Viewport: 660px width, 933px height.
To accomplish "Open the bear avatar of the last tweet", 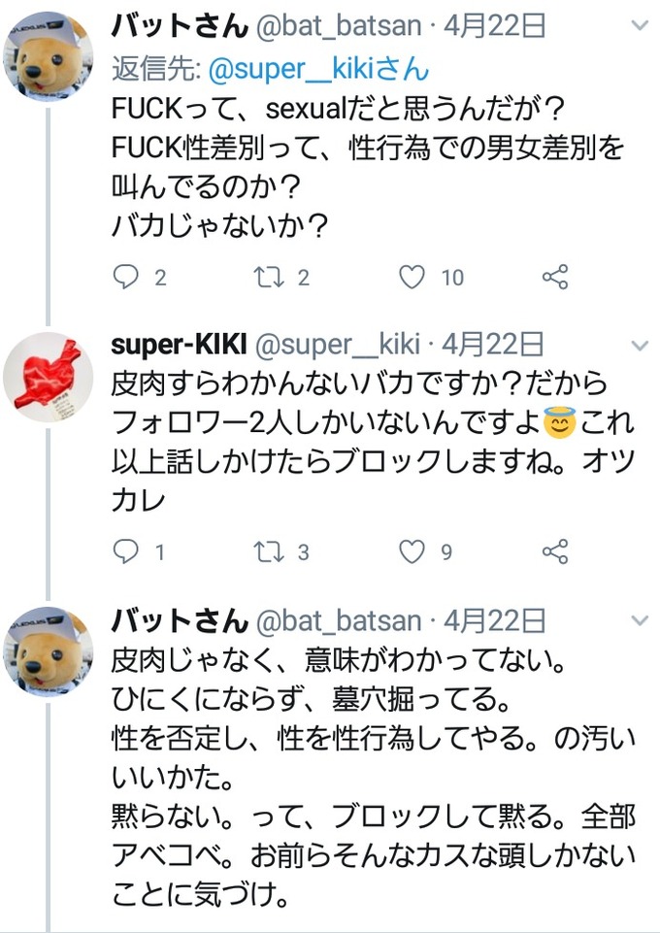I will [x=48, y=651].
